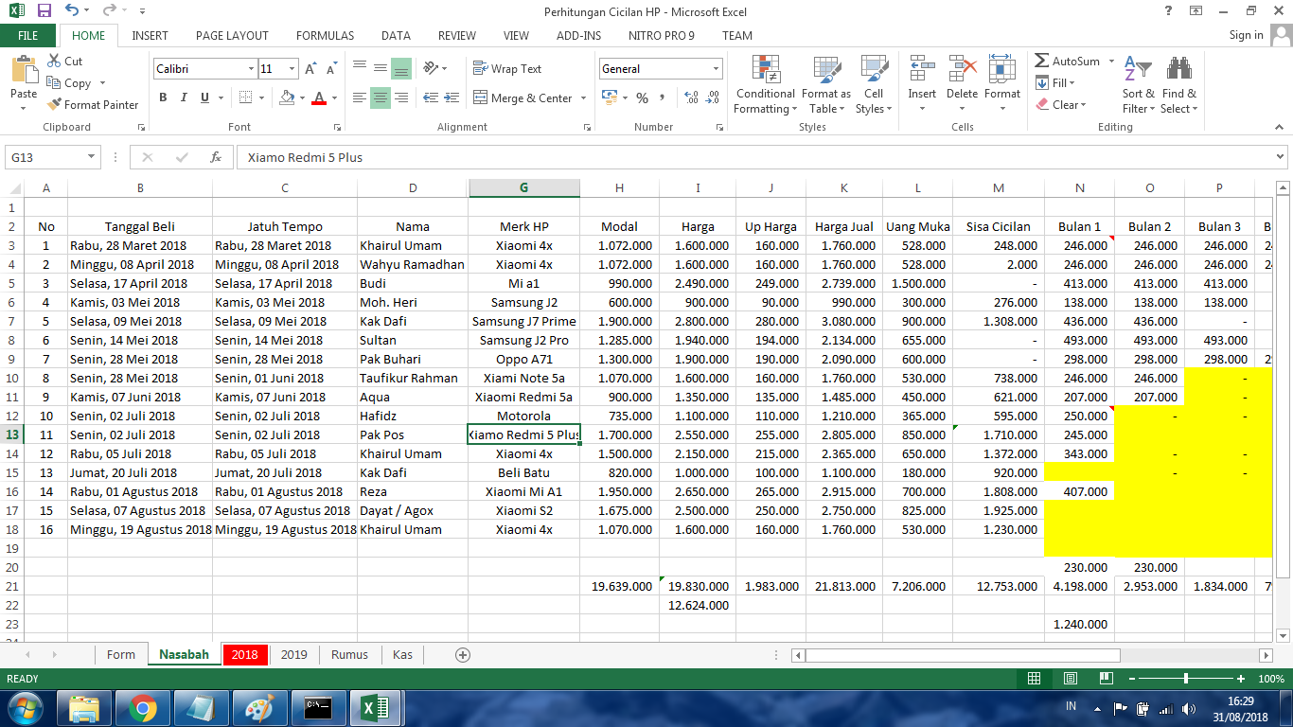Click Find & Select button
The width and height of the screenshot is (1293, 727).
pyautogui.click(x=1179, y=85)
